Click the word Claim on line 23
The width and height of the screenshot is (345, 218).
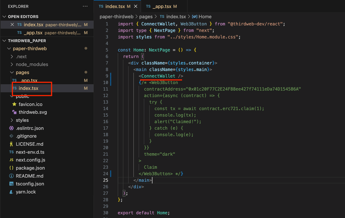[151, 167]
